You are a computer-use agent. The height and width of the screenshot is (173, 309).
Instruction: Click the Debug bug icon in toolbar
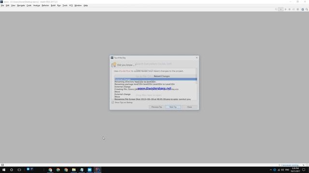[290, 9]
